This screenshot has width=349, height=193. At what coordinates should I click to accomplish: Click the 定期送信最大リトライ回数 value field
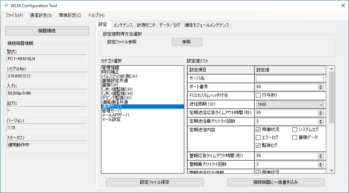(287, 122)
